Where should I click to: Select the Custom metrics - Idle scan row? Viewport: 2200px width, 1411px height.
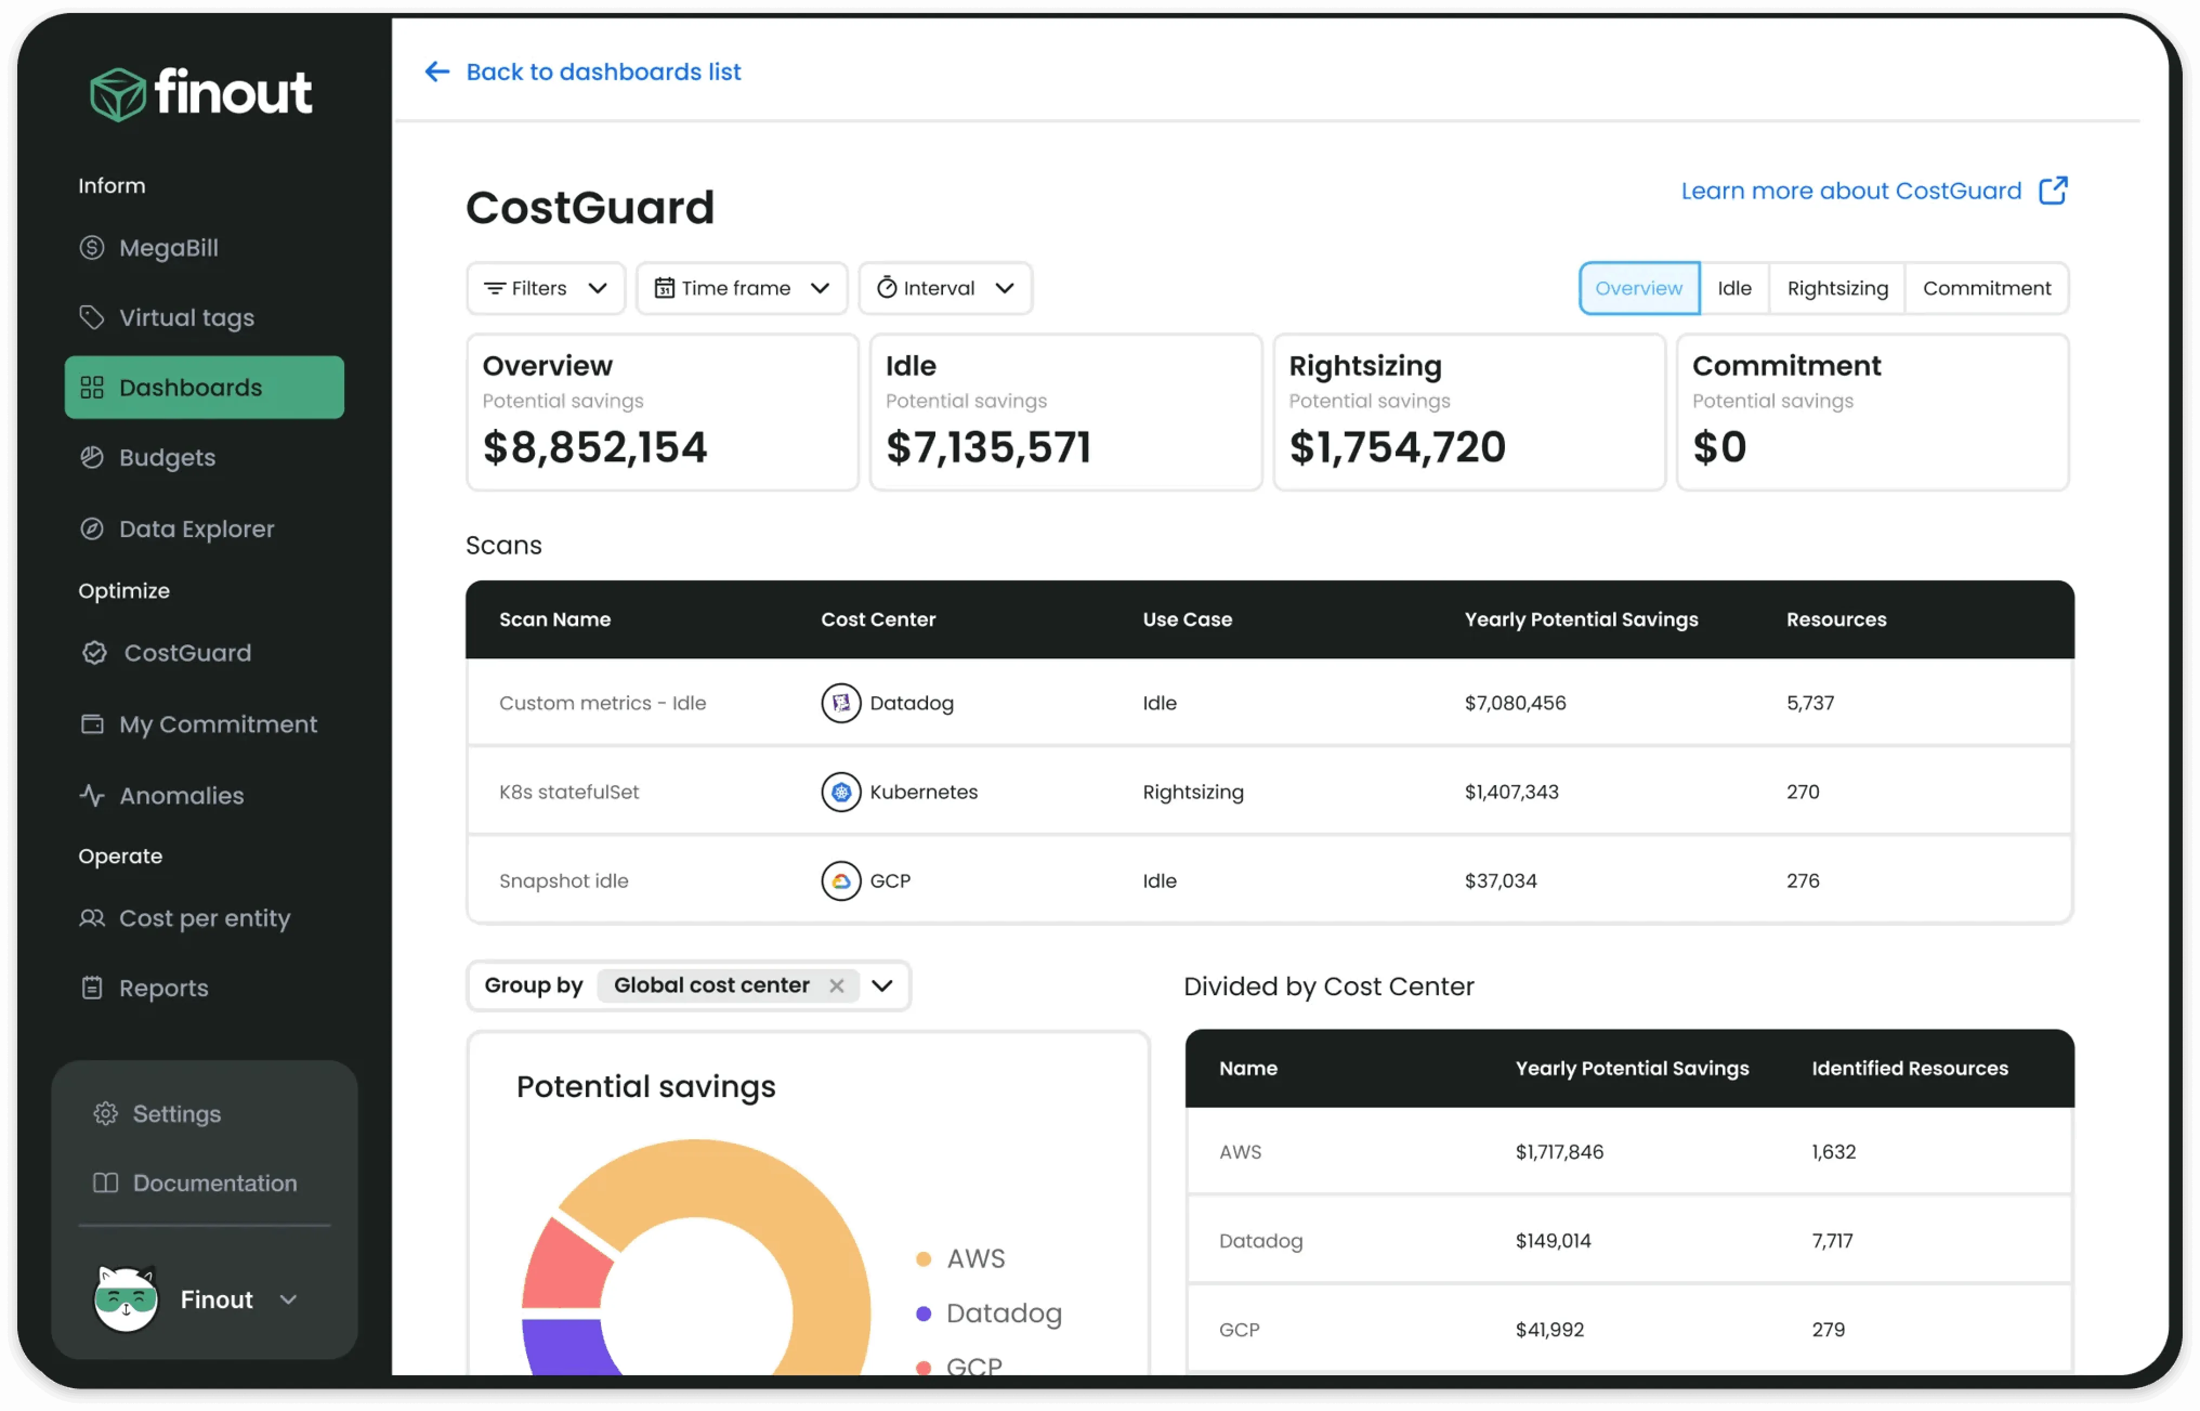click(1269, 703)
